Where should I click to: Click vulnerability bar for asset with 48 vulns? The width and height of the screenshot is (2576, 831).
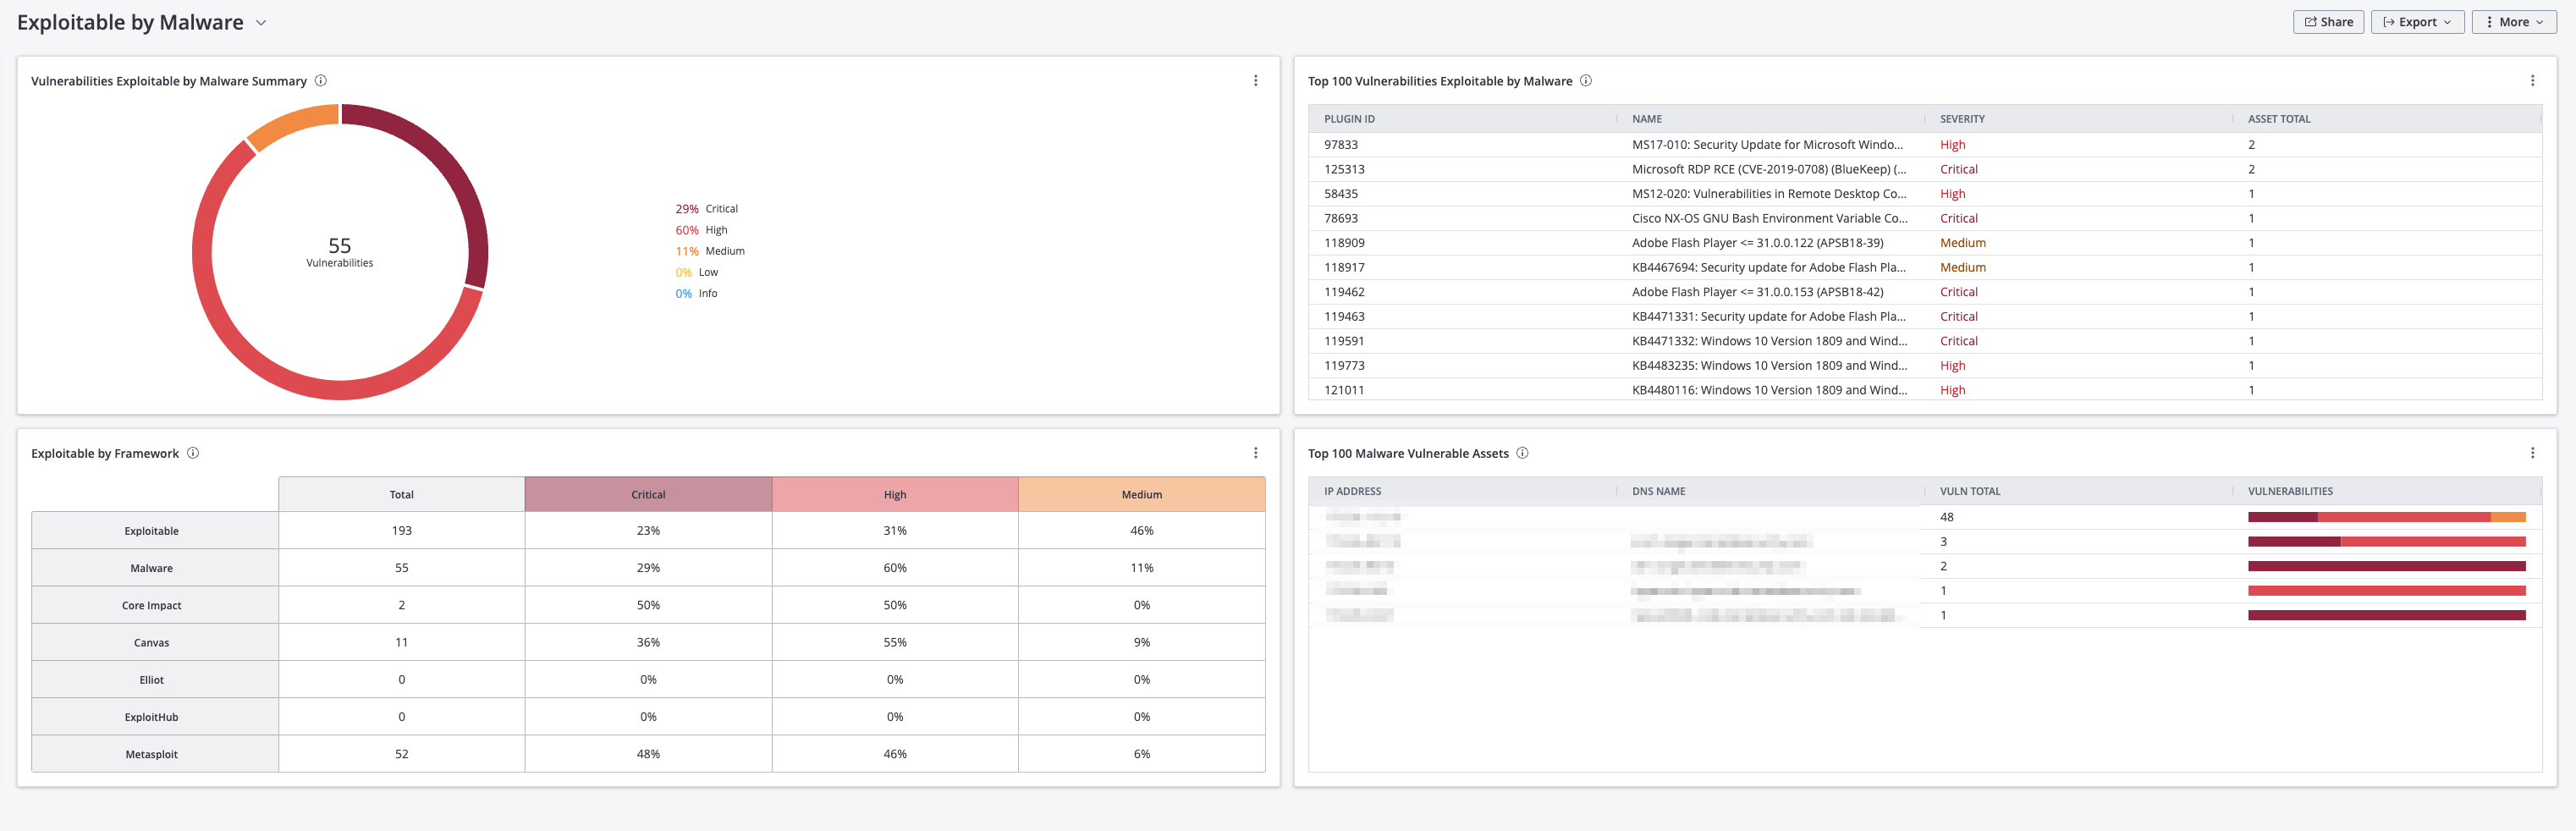pyautogui.click(x=2386, y=517)
